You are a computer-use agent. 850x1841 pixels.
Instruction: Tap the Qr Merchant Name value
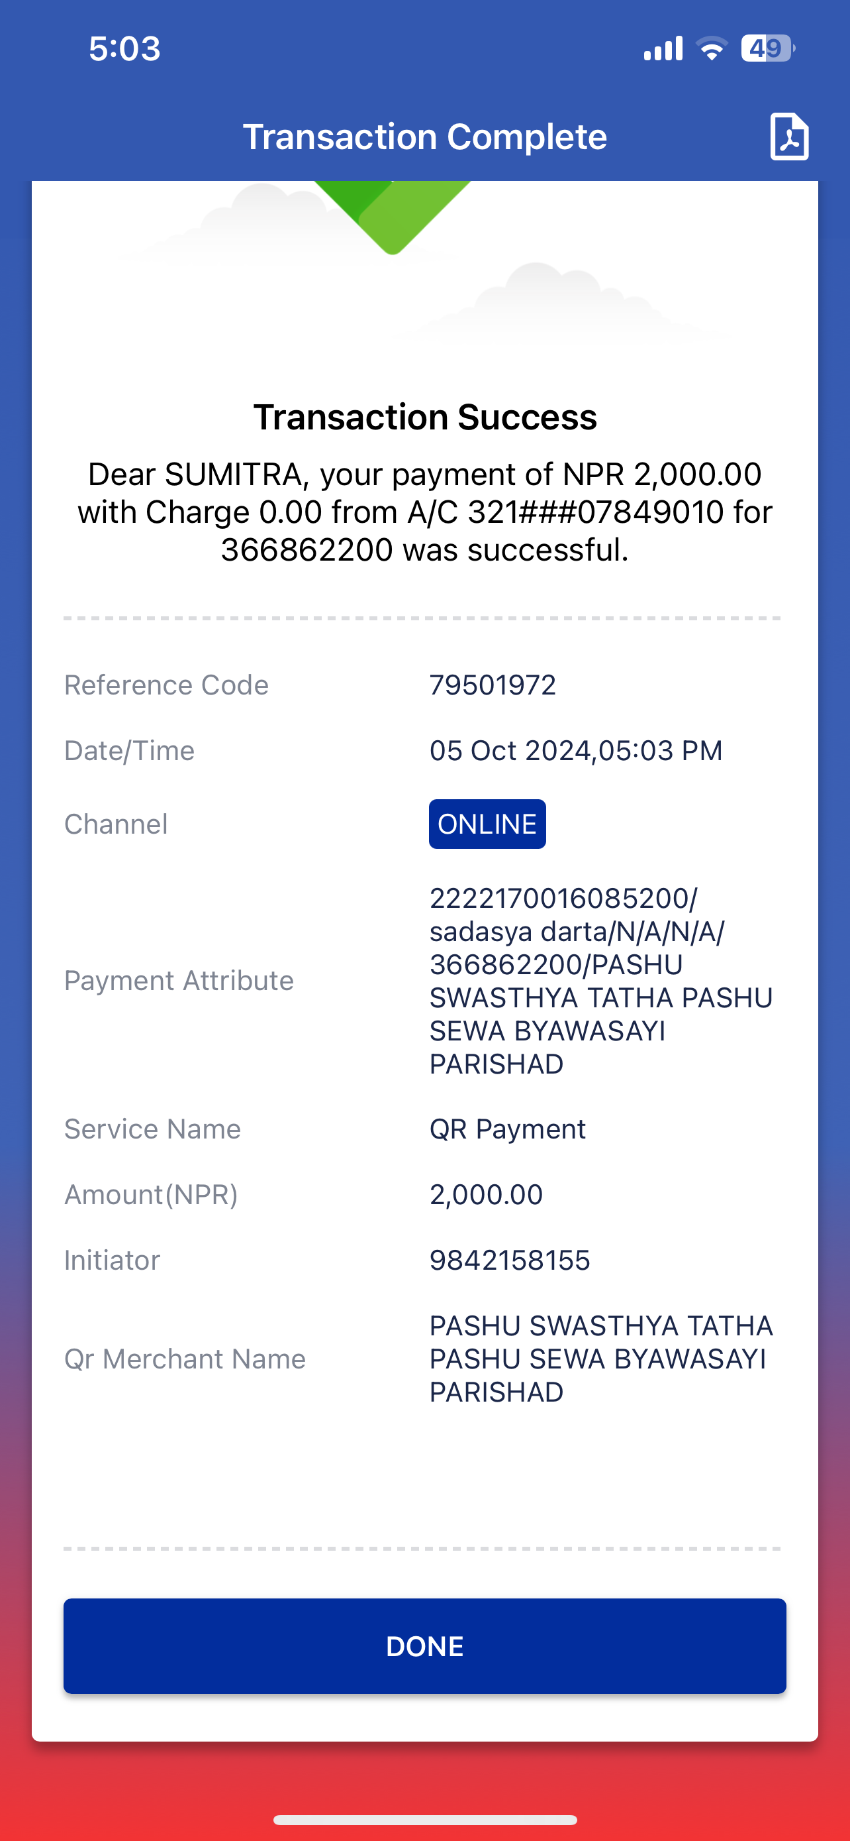point(601,1359)
